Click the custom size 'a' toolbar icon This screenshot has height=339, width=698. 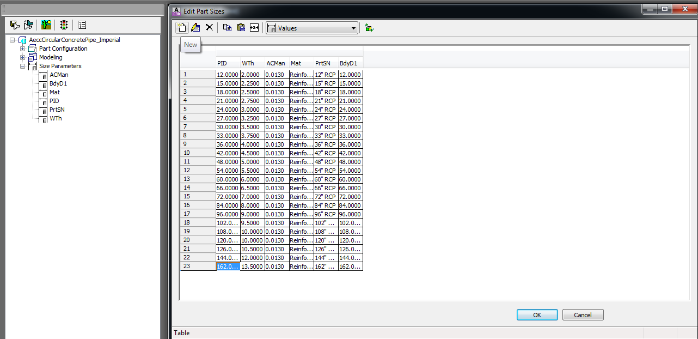pyautogui.click(x=254, y=27)
